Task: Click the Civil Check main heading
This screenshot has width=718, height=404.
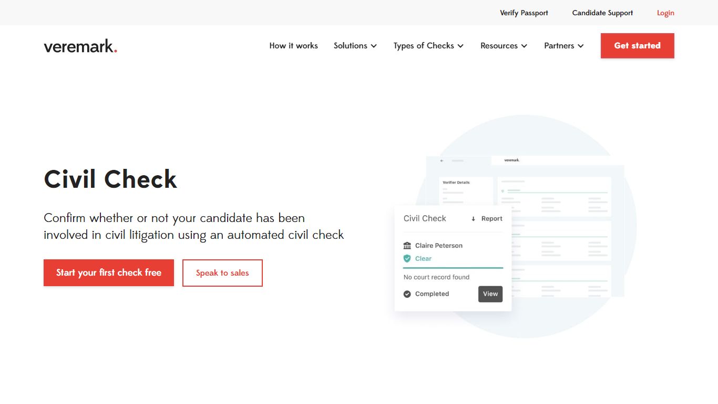Action: (x=110, y=179)
